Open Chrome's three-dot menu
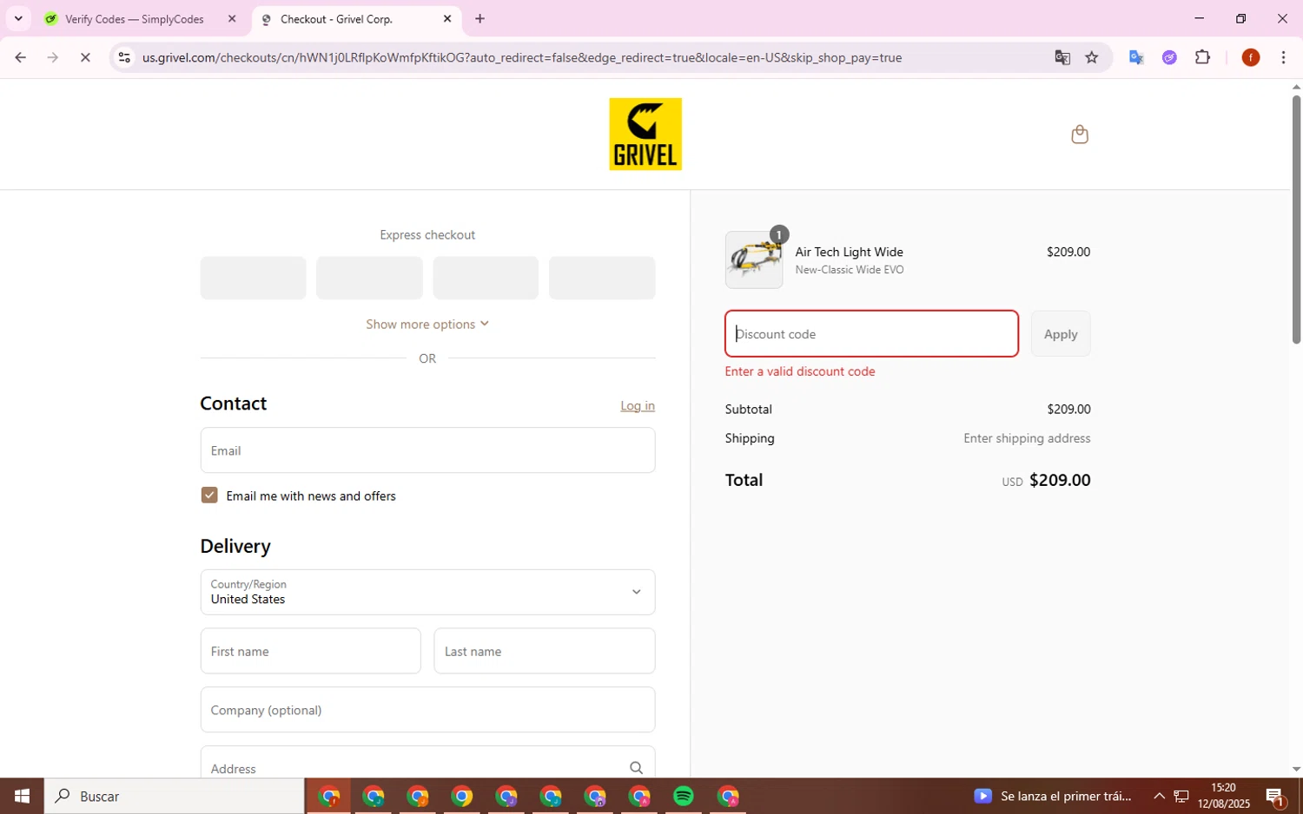Viewport: 1303px width, 814px height. (x=1283, y=57)
